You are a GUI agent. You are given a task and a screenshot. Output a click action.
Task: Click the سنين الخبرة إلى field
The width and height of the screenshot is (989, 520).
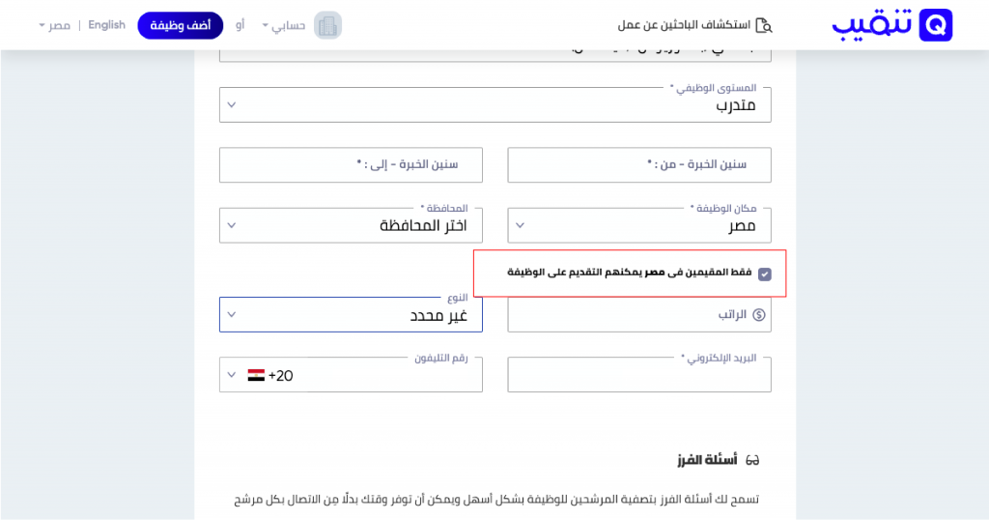pos(351,165)
